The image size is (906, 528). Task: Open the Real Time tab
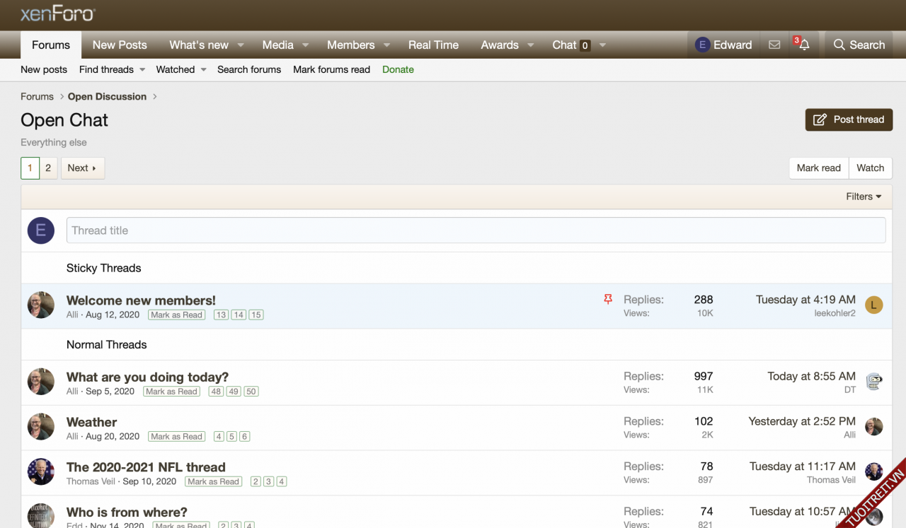(433, 45)
